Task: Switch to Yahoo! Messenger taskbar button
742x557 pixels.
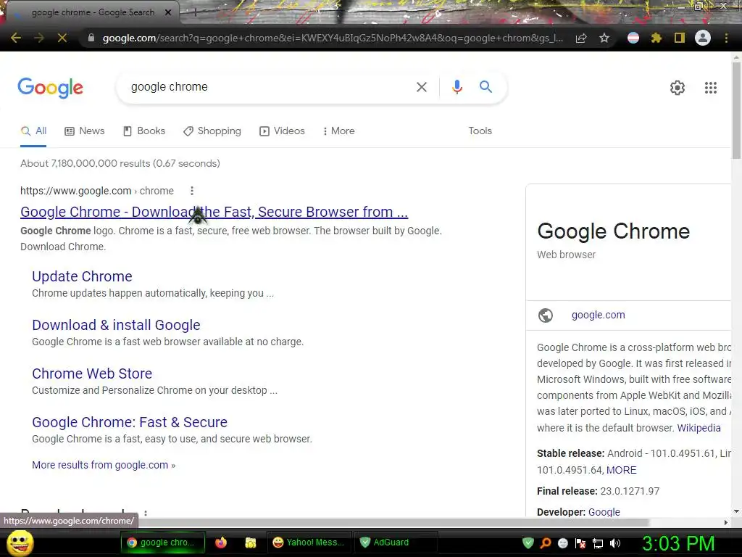Action: 309,542
